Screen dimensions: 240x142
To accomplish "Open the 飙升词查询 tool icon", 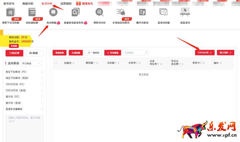I will 142,13.
